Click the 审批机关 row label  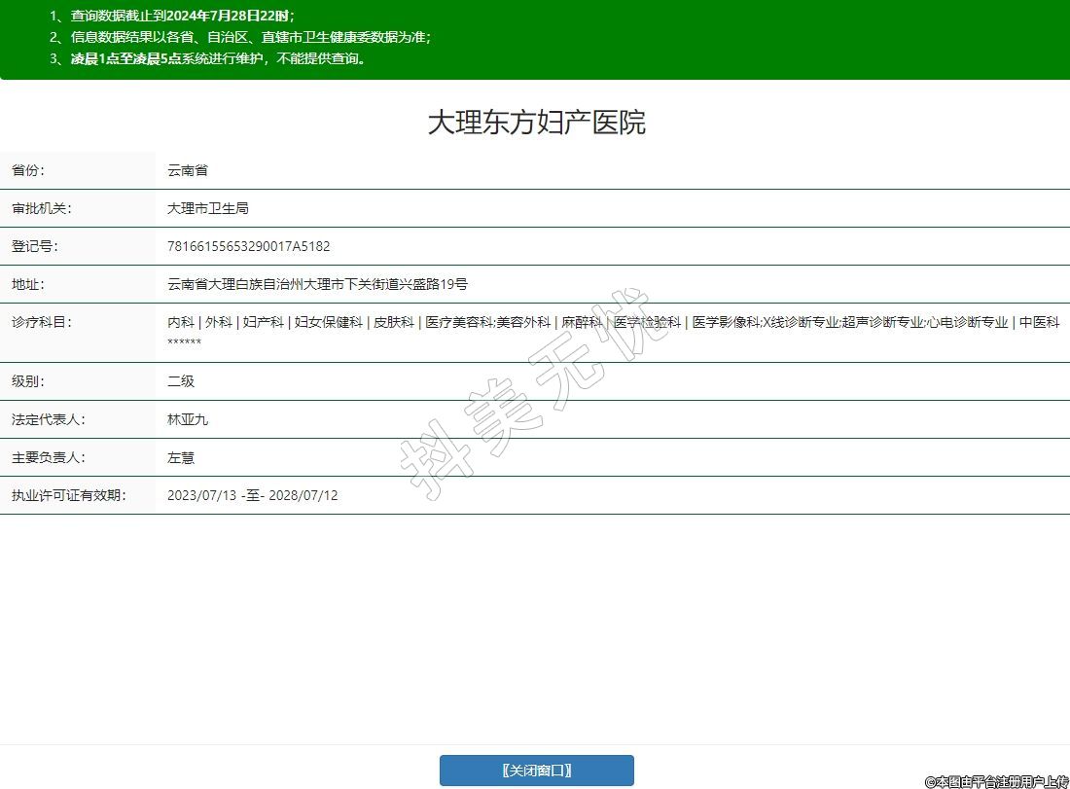pyautogui.click(x=42, y=208)
